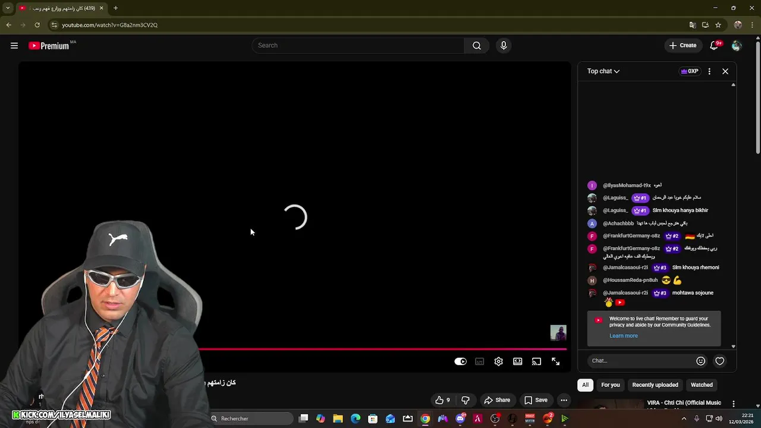The image size is (761, 428).
Task: Install the app from address bar icon
Action: coord(705,25)
